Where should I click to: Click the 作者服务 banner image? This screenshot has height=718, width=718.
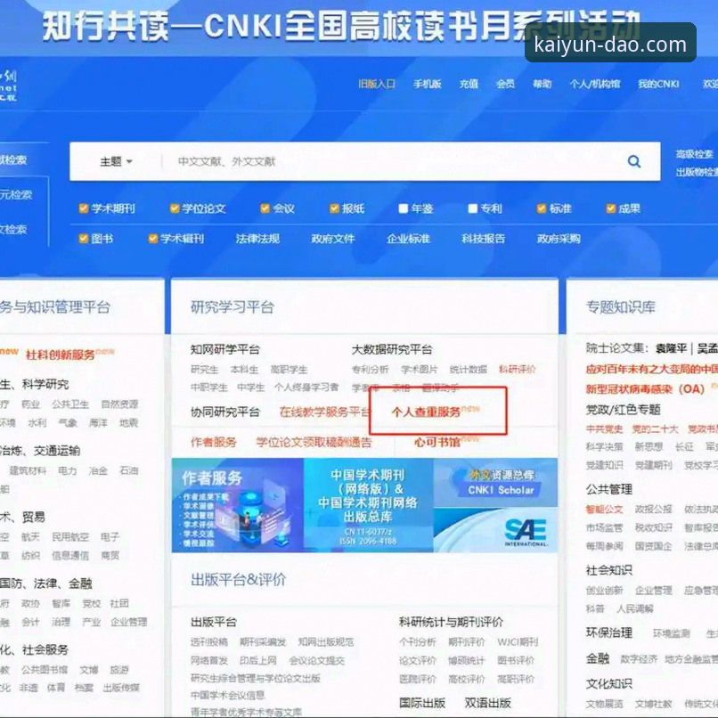point(238,505)
